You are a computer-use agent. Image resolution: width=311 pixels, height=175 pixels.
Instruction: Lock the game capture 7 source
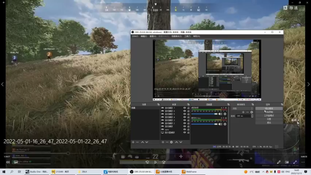pyautogui.click(x=188, y=108)
